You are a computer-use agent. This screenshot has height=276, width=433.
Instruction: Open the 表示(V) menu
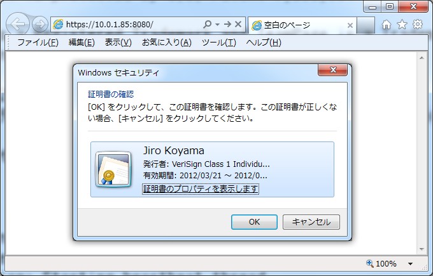[118, 43]
